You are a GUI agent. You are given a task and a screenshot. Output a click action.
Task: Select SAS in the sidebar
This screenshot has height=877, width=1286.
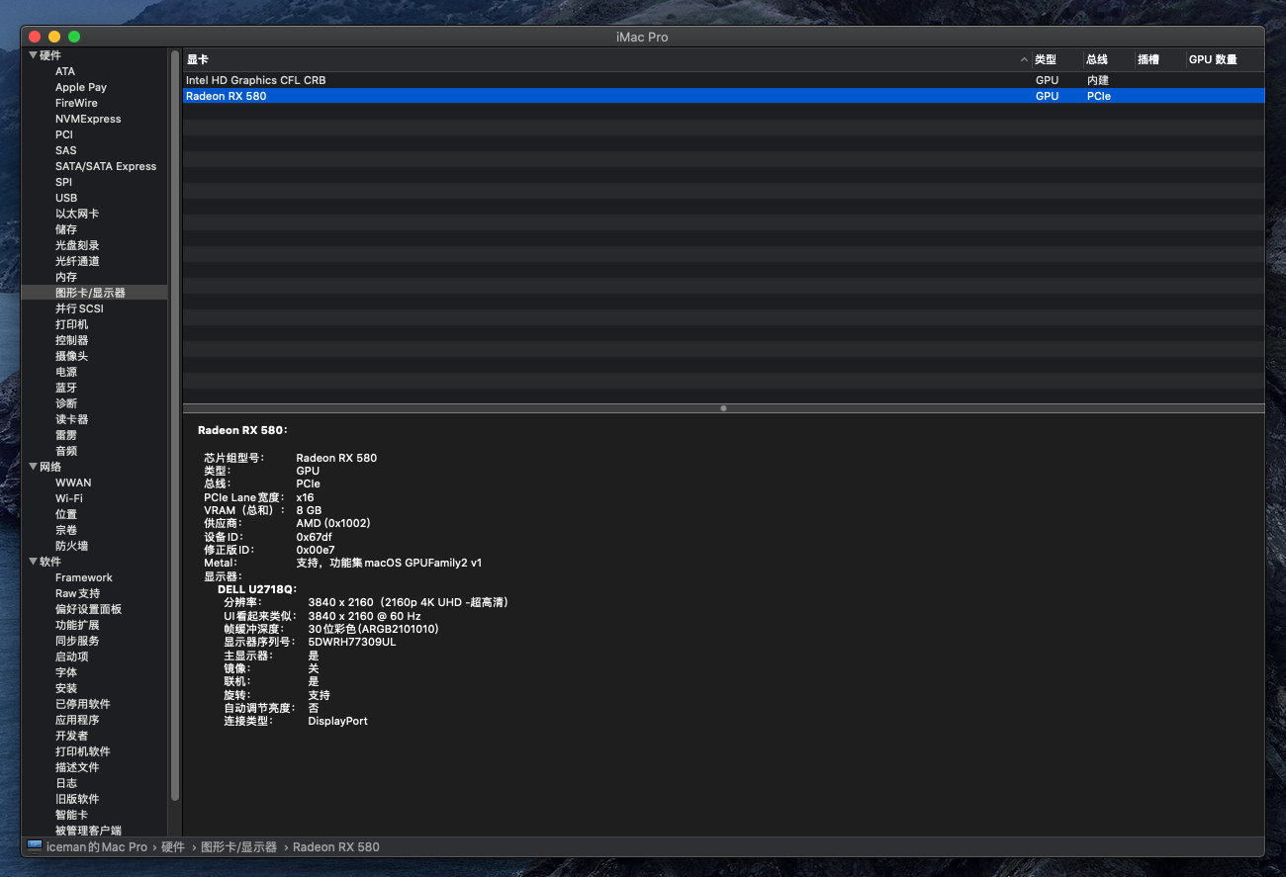click(x=65, y=150)
